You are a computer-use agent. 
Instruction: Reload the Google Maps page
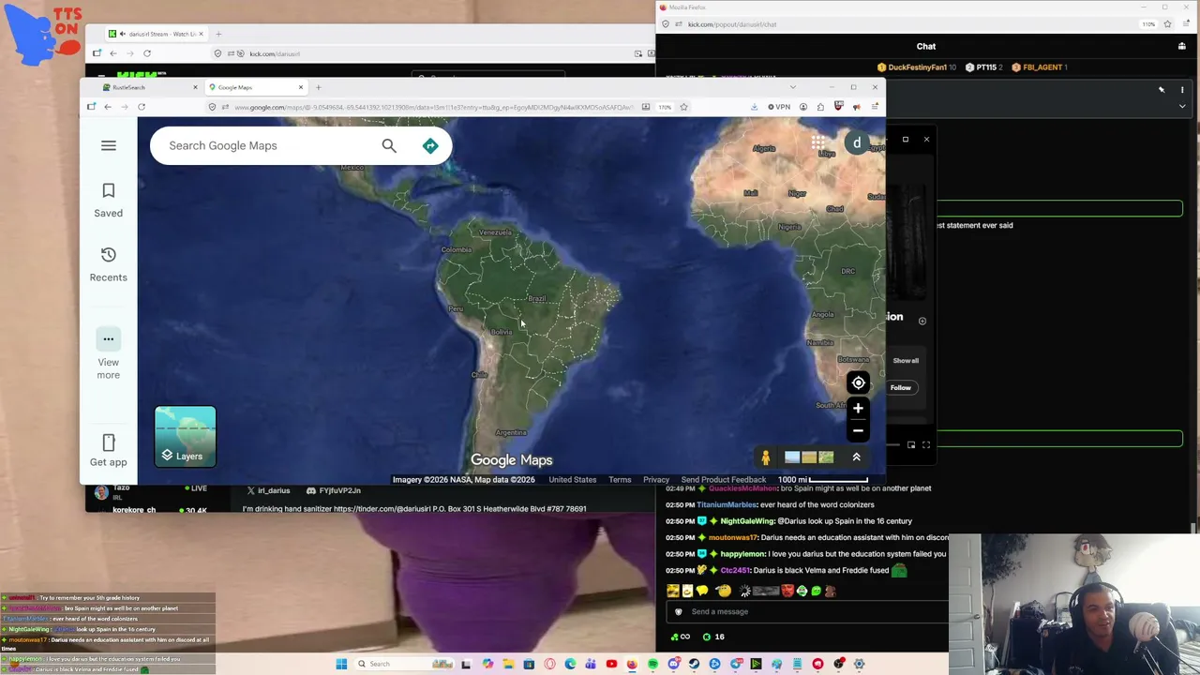[142, 107]
